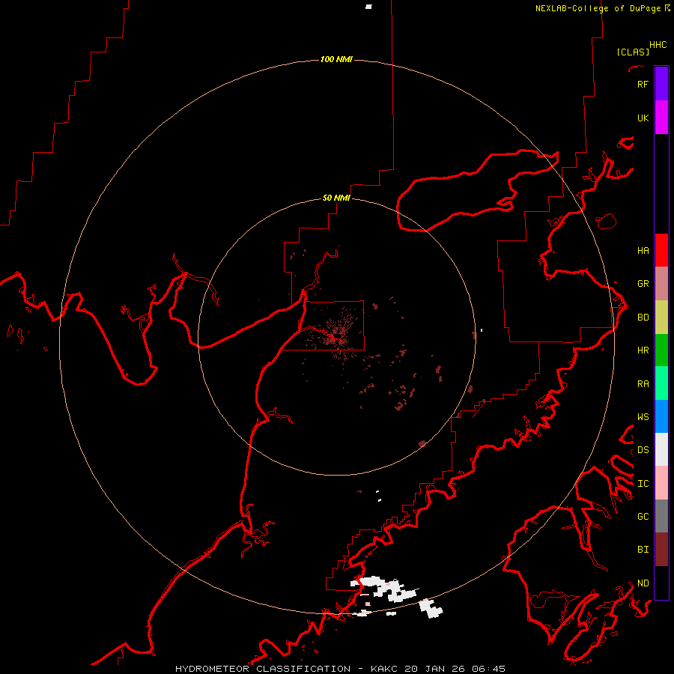This screenshot has height=674, width=674.
Task: Click the RF legend label
Action: pos(643,84)
